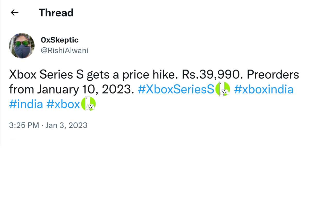
Task: Click the 3:25 PM tweet timestamp
Action: (x=24, y=125)
